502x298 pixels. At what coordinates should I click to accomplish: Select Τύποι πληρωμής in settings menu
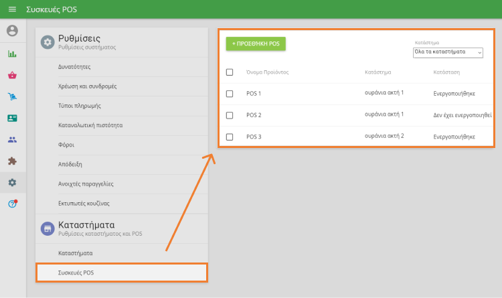80,106
